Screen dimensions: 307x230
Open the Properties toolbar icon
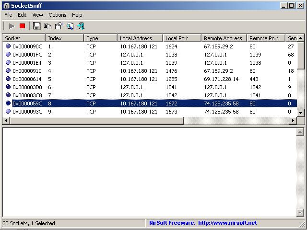pyautogui.click(x=59, y=26)
